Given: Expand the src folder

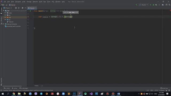Looking at the screenshot, I should coord(5,19).
